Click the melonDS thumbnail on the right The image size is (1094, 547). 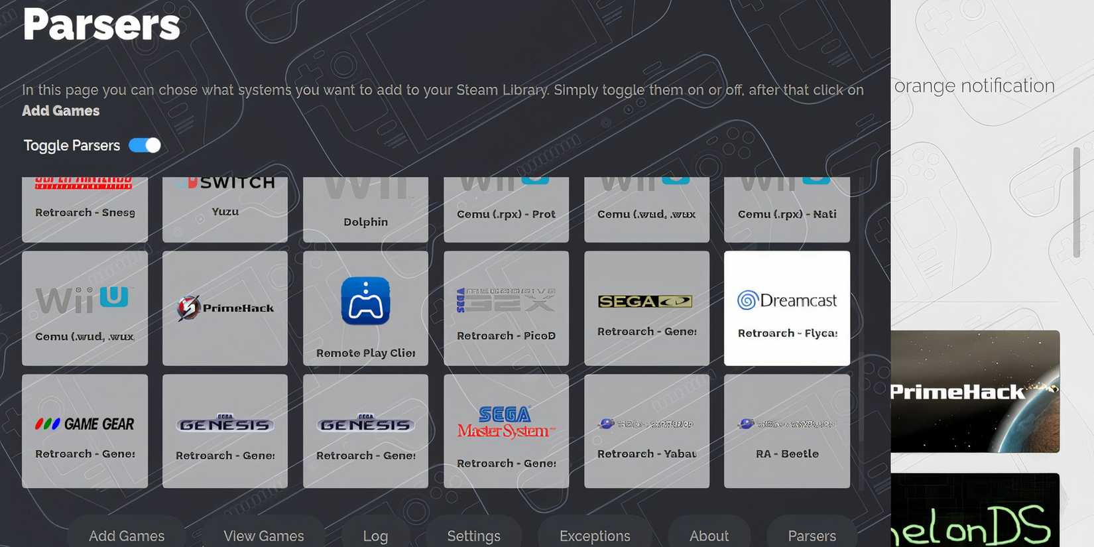point(975,510)
